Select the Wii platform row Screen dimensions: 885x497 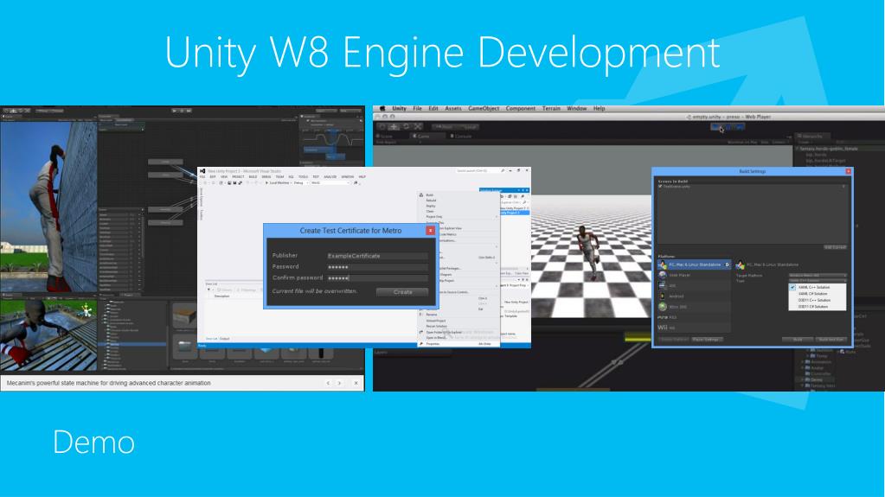(694, 328)
